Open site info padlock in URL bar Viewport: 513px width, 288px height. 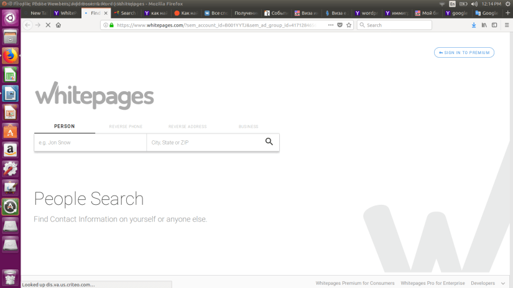coord(111,25)
